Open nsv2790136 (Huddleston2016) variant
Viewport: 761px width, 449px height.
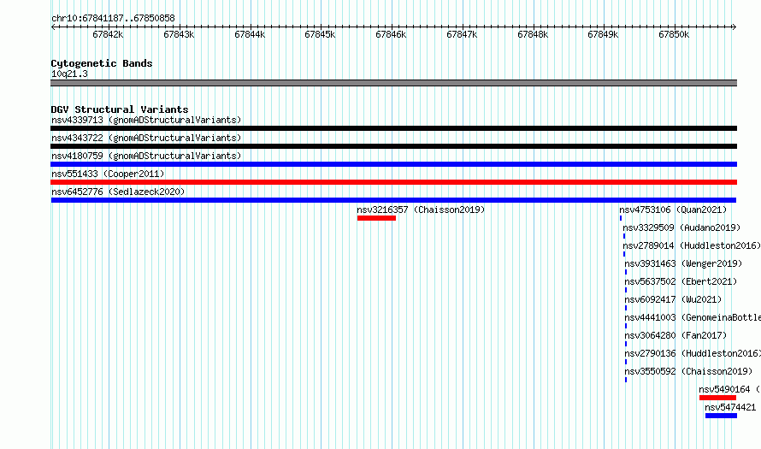coord(693,353)
